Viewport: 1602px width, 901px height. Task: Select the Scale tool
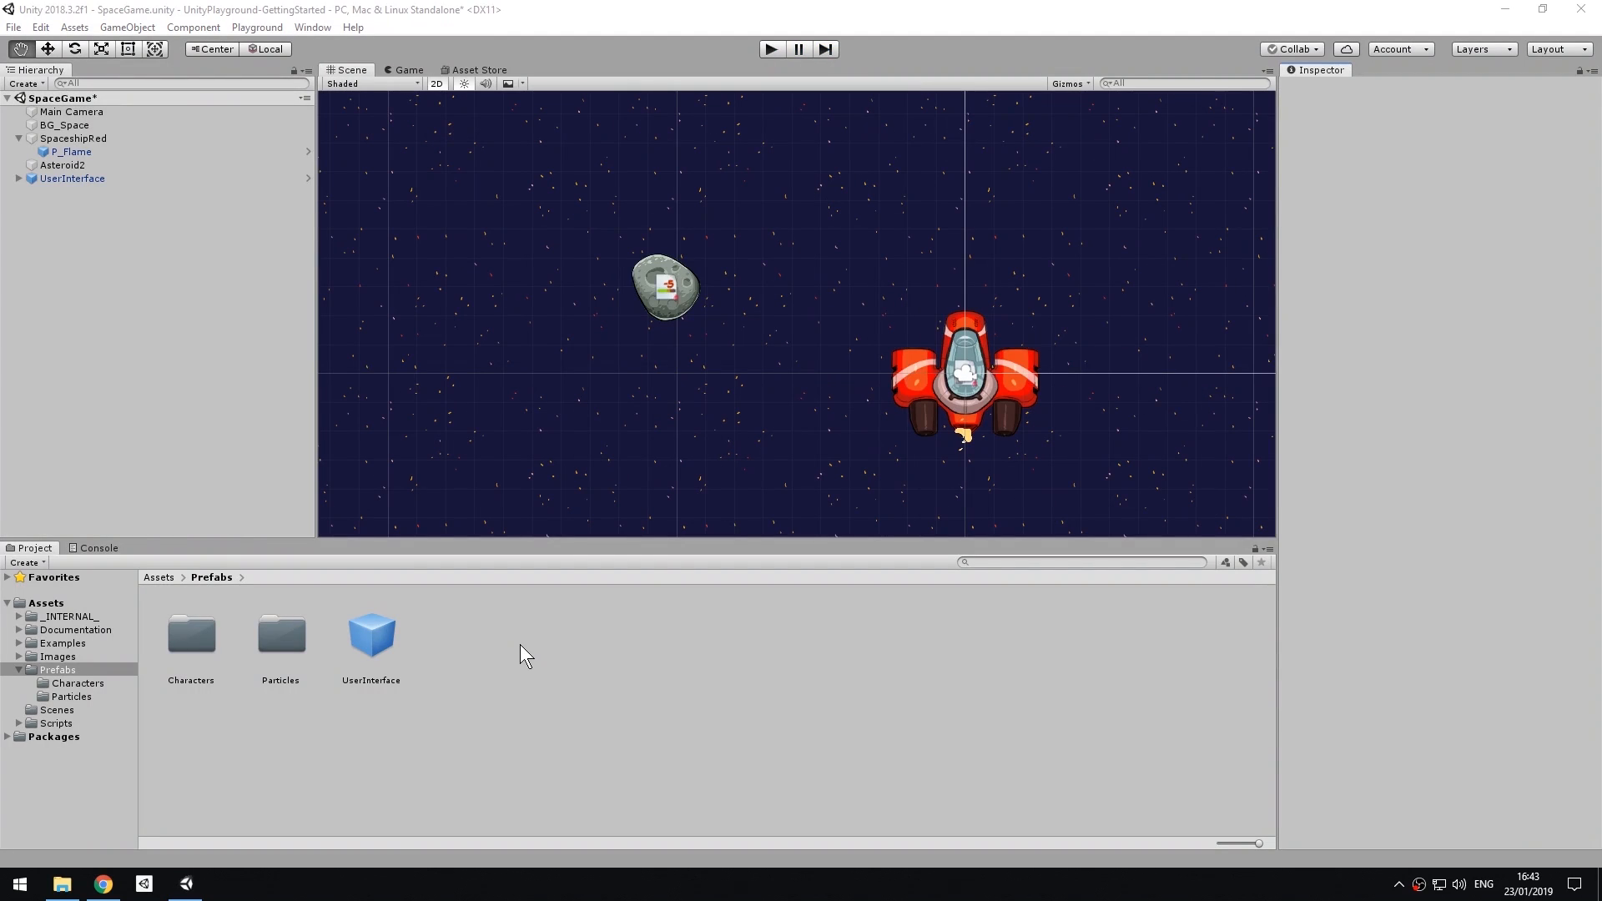[101, 49]
